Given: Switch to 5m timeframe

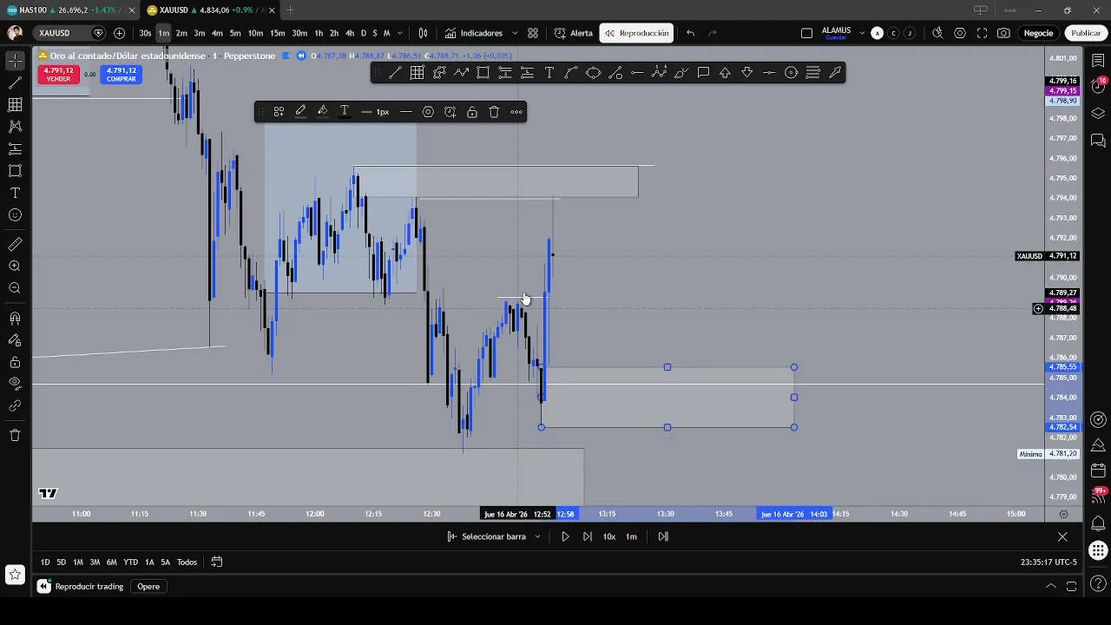Looking at the screenshot, I should [235, 33].
